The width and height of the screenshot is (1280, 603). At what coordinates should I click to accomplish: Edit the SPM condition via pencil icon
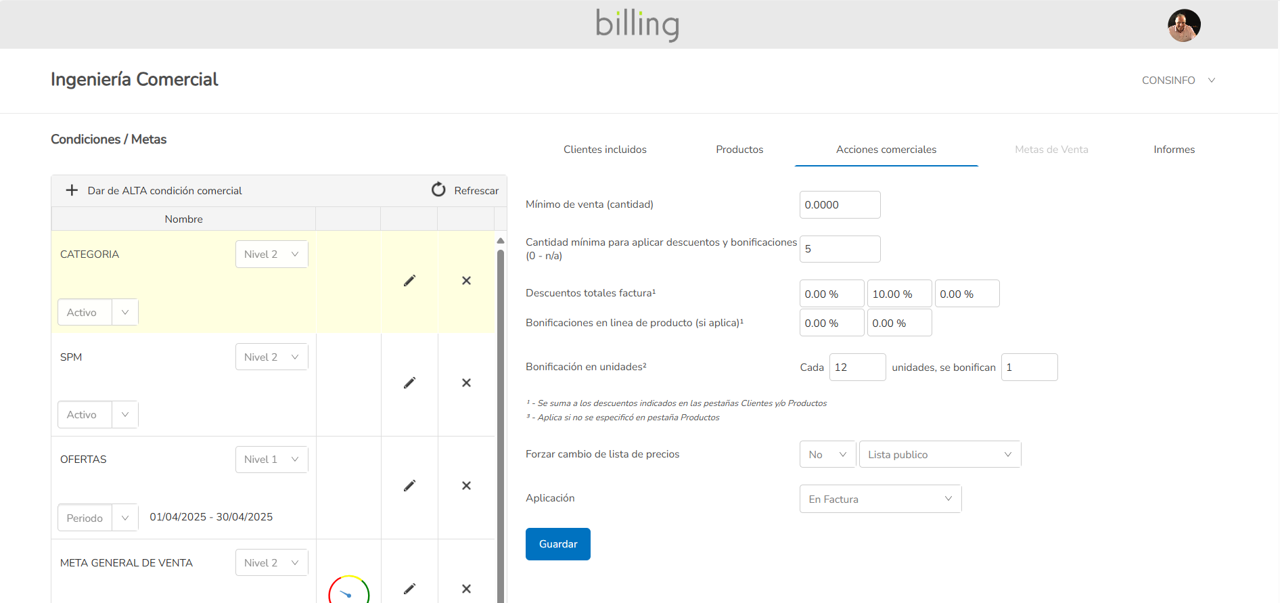(409, 383)
